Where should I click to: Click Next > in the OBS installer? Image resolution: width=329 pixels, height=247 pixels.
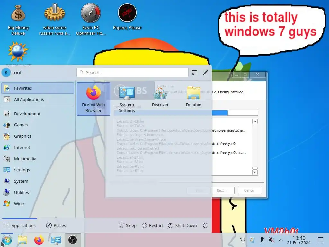click(x=222, y=190)
